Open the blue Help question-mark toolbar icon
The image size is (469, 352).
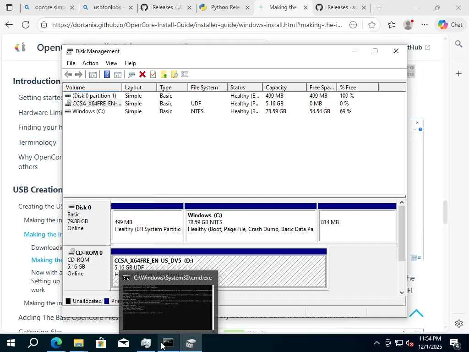coord(107,74)
